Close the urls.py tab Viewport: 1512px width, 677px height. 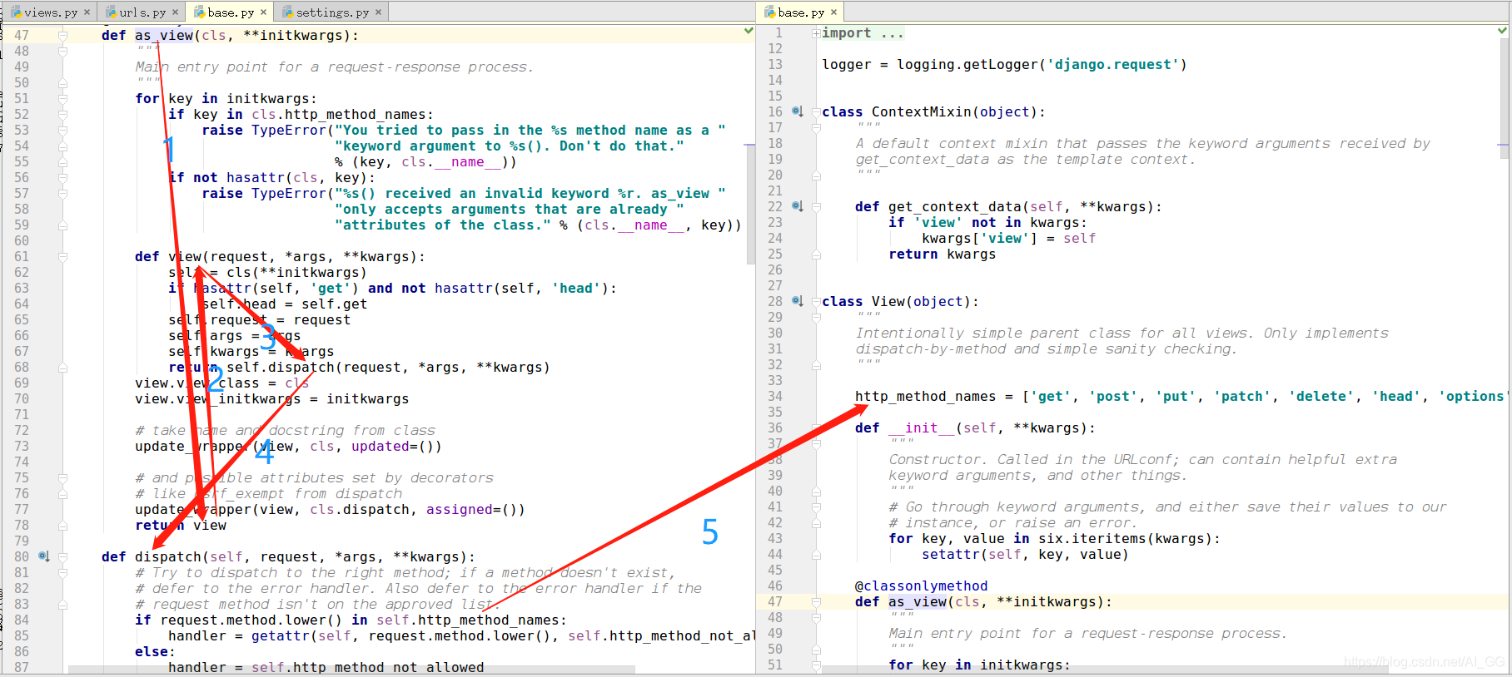point(175,12)
